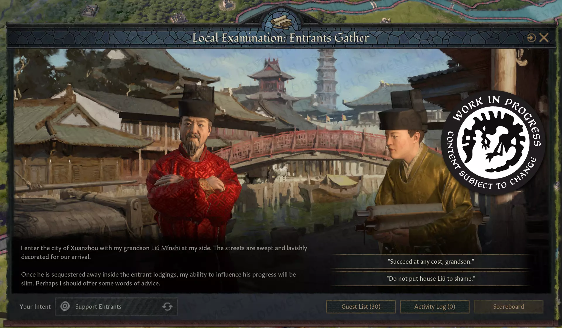Image resolution: width=562 pixels, height=328 pixels.
Task: Expand the Support Entrants intent selector
Action: pos(116,306)
